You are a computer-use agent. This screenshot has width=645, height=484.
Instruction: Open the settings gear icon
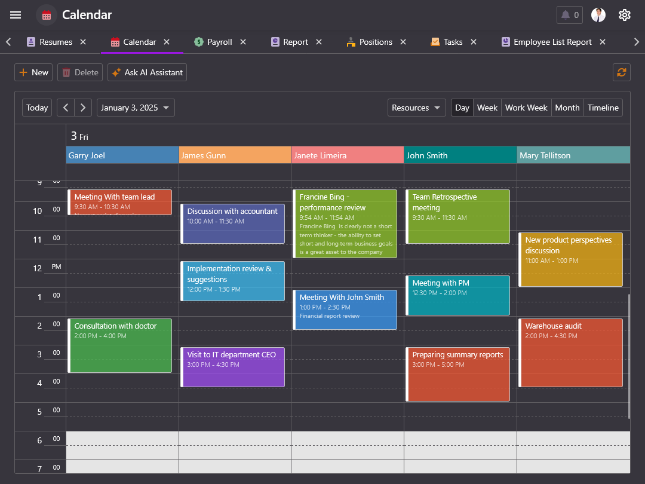point(625,15)
